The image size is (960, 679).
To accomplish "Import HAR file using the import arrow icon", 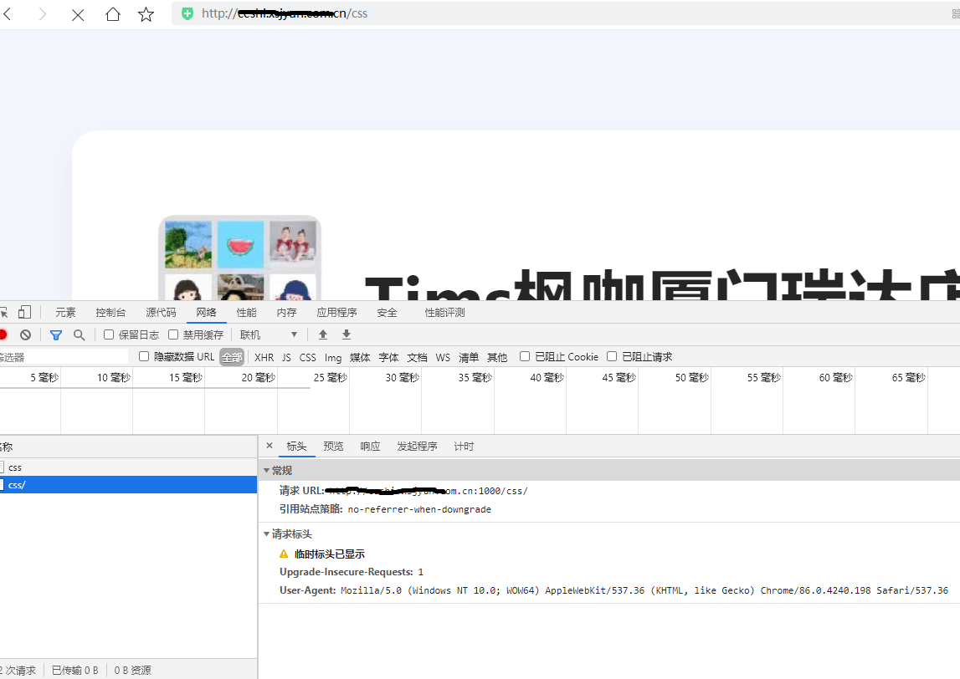I will [x=323, y=334].
